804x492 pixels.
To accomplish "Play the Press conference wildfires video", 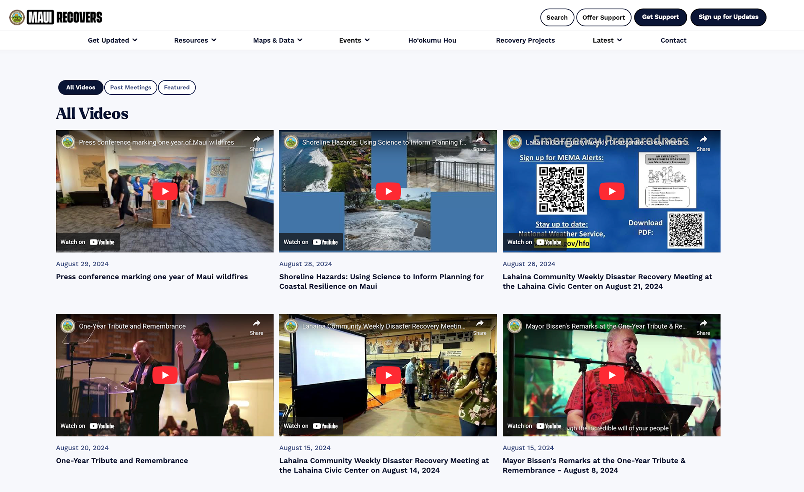I will [165, 191].
